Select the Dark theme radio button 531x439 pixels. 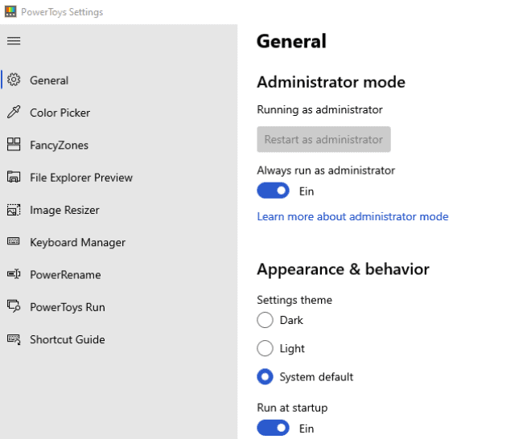265,320
